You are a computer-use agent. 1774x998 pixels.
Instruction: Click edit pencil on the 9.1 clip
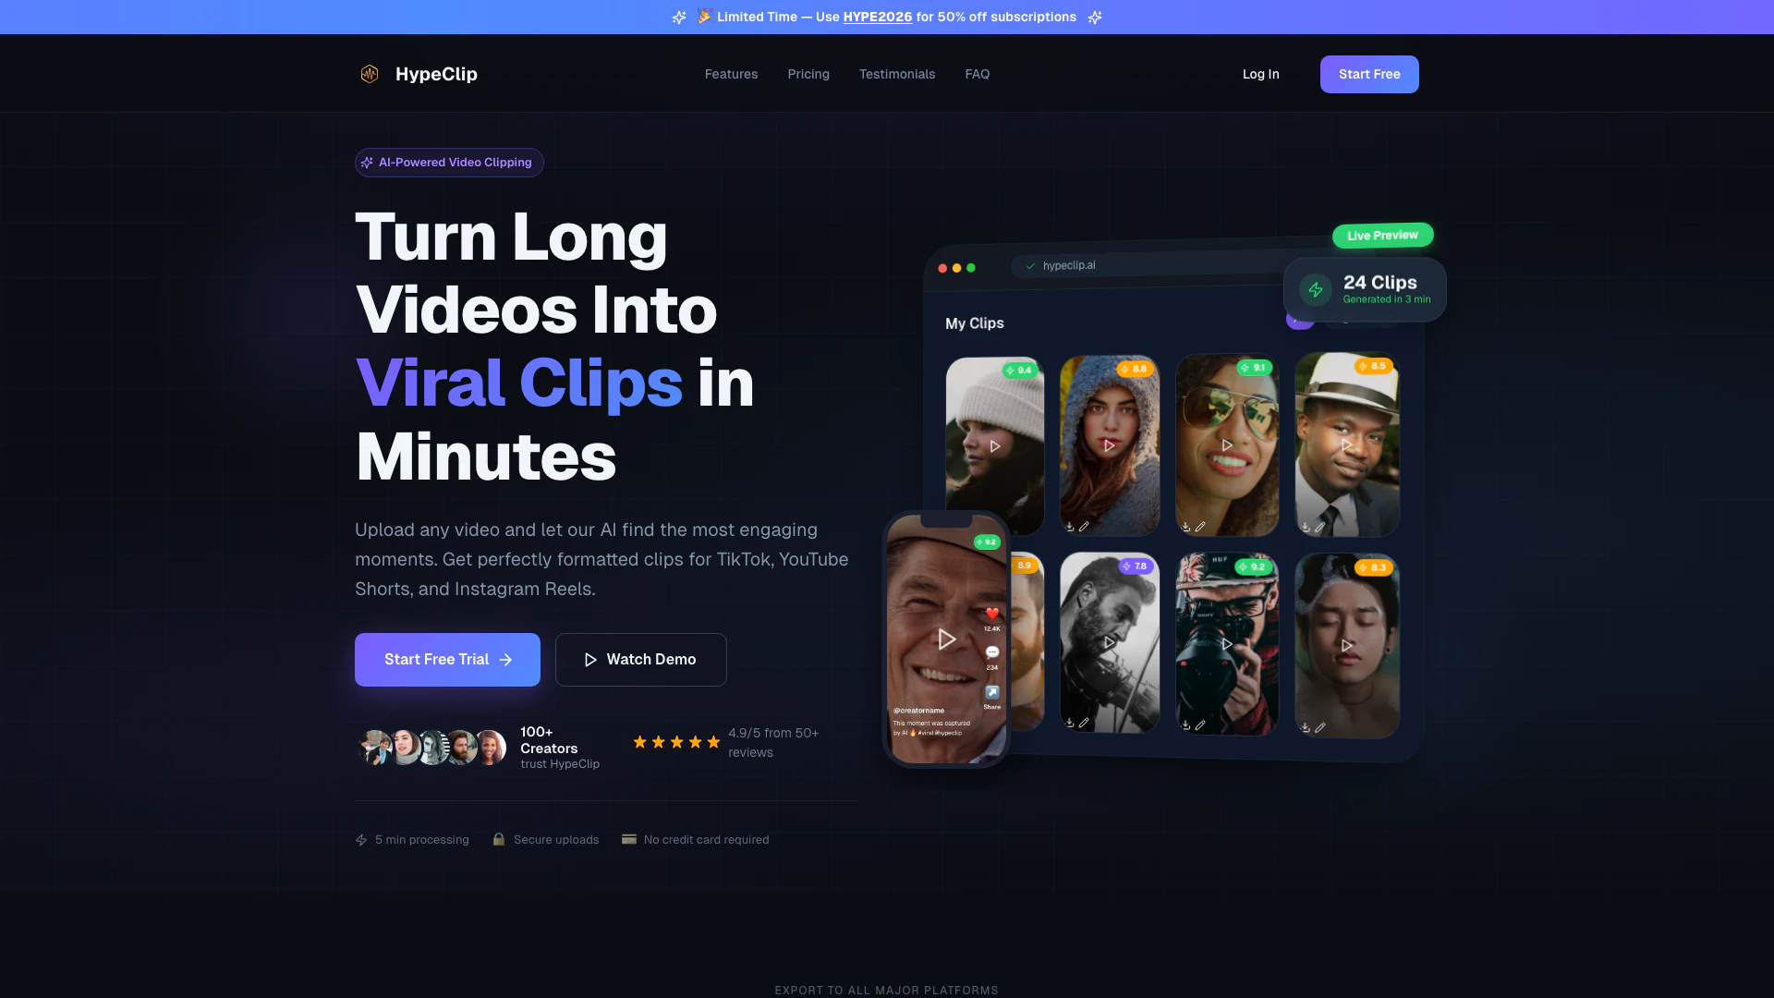1200,527
